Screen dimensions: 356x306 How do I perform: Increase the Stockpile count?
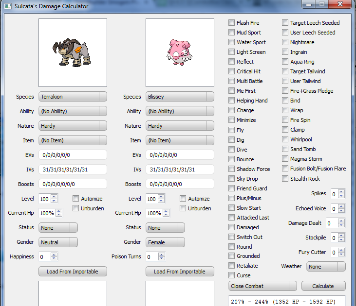tap(341, 236)
